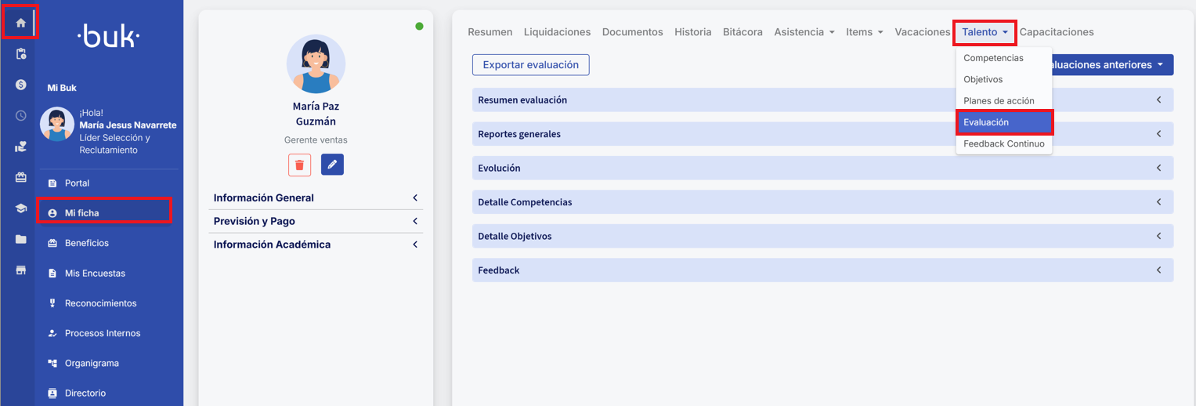Screen dimensions: 1196x406
Task: Click the home icon in left rail
Action: [20, 23]
